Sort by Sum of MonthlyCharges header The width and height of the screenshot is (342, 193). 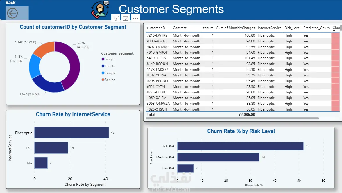click(x=236, y=28)
